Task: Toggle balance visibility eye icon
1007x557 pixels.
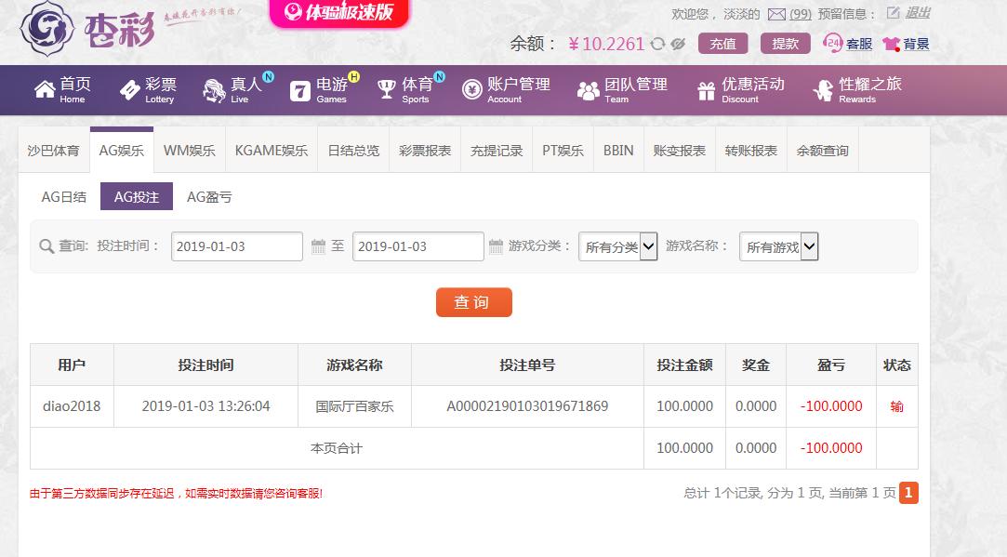Action: (678, 44)
